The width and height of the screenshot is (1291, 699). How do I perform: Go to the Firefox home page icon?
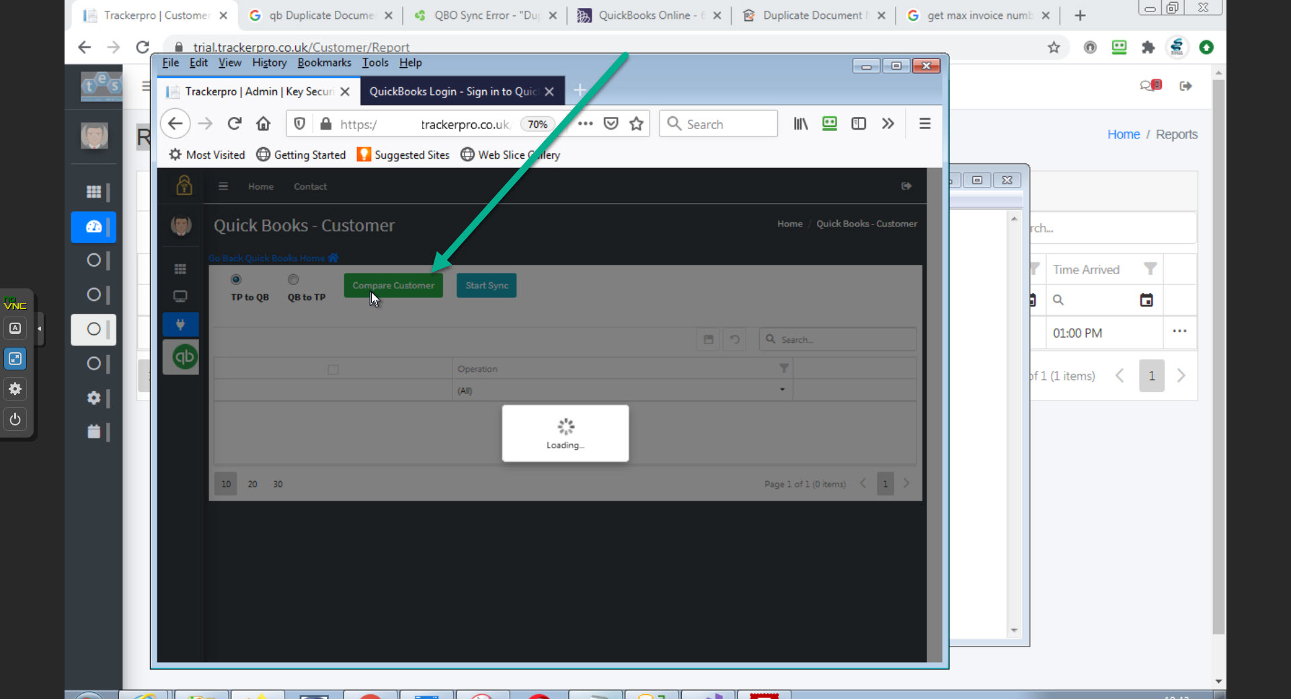pos(264,124)
